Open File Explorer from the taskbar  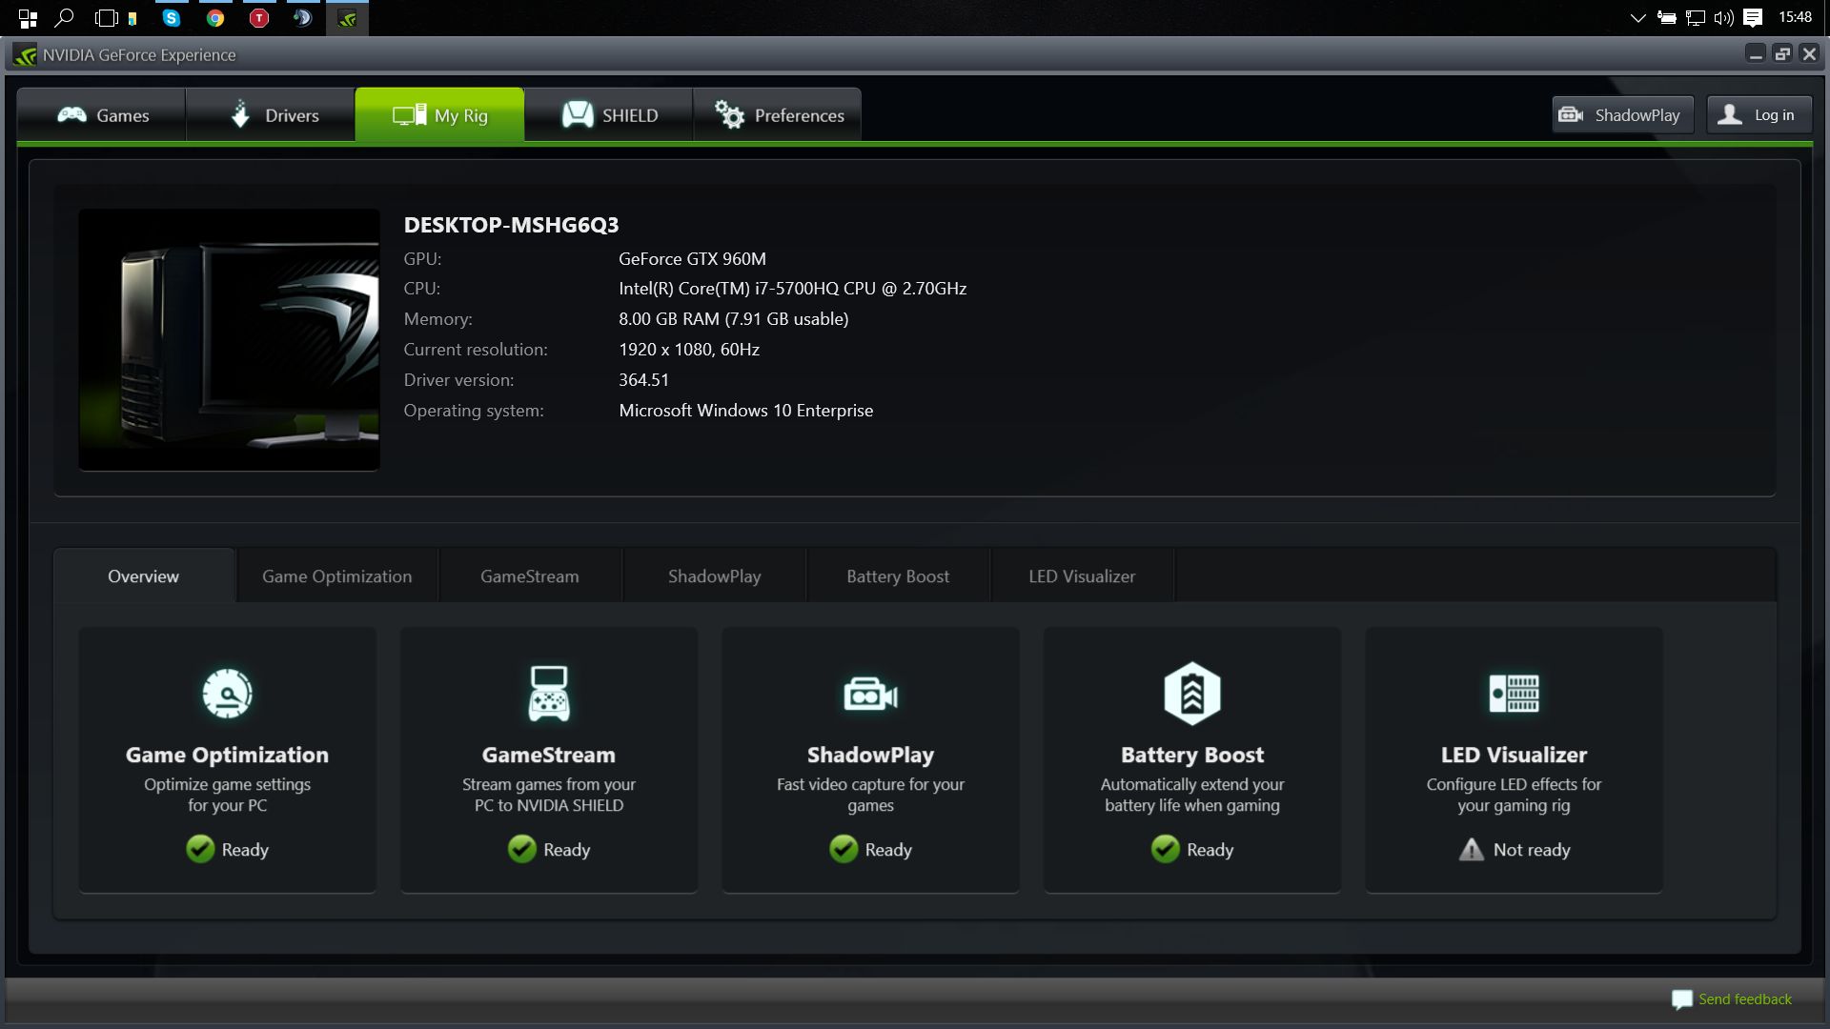point(132,18)
